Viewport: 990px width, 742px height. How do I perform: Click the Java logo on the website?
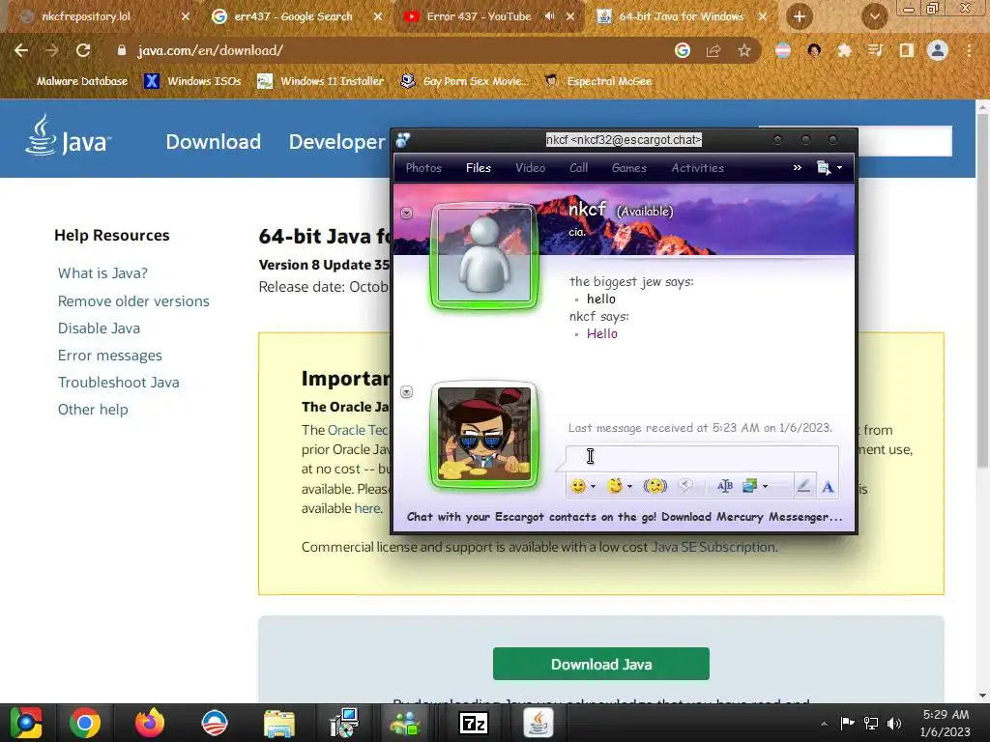click(68, 135)
